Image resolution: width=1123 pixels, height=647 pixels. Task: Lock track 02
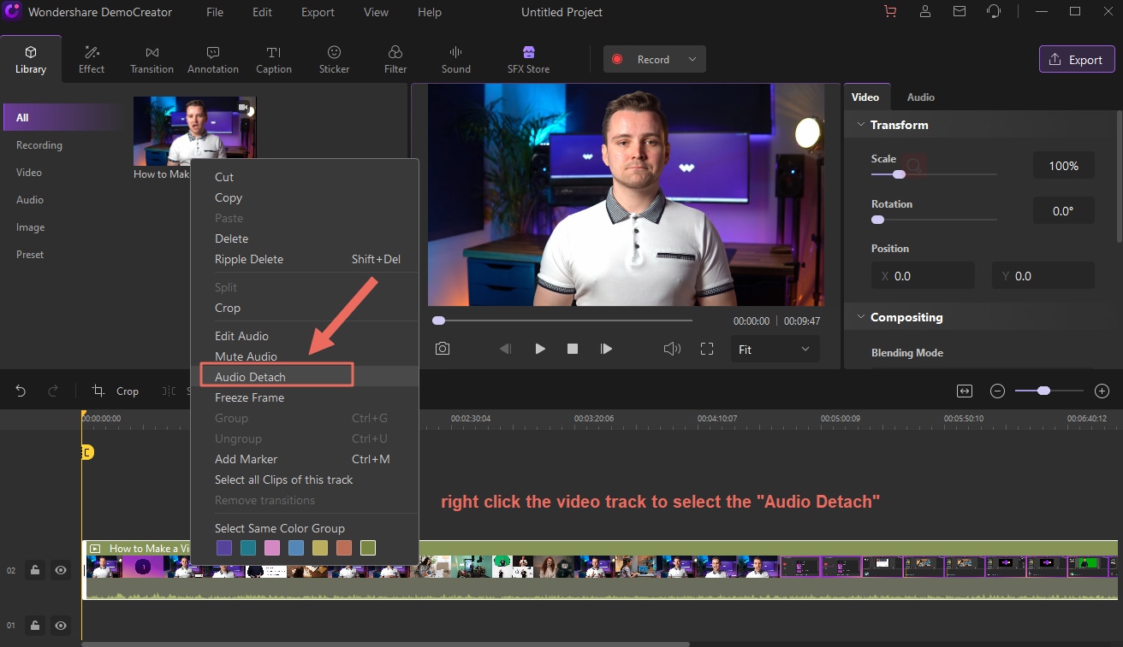point(35,570)
